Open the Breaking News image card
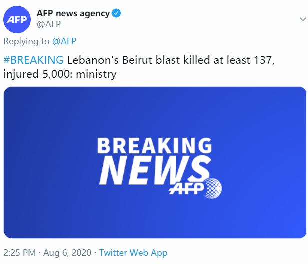 coord(155,162)
